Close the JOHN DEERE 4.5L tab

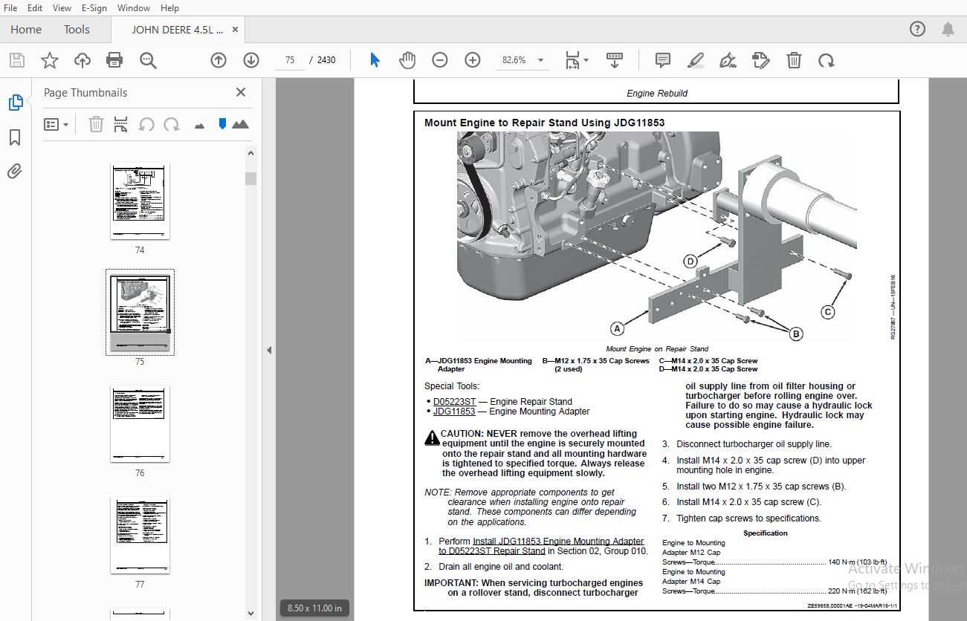[236, 29]
